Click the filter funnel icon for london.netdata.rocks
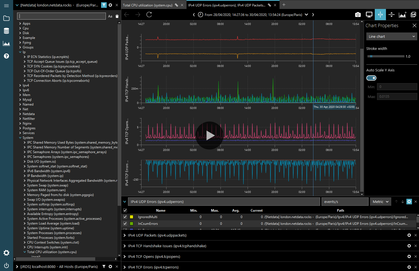Screen dimensions: 419x271 (x=104, y=5)
